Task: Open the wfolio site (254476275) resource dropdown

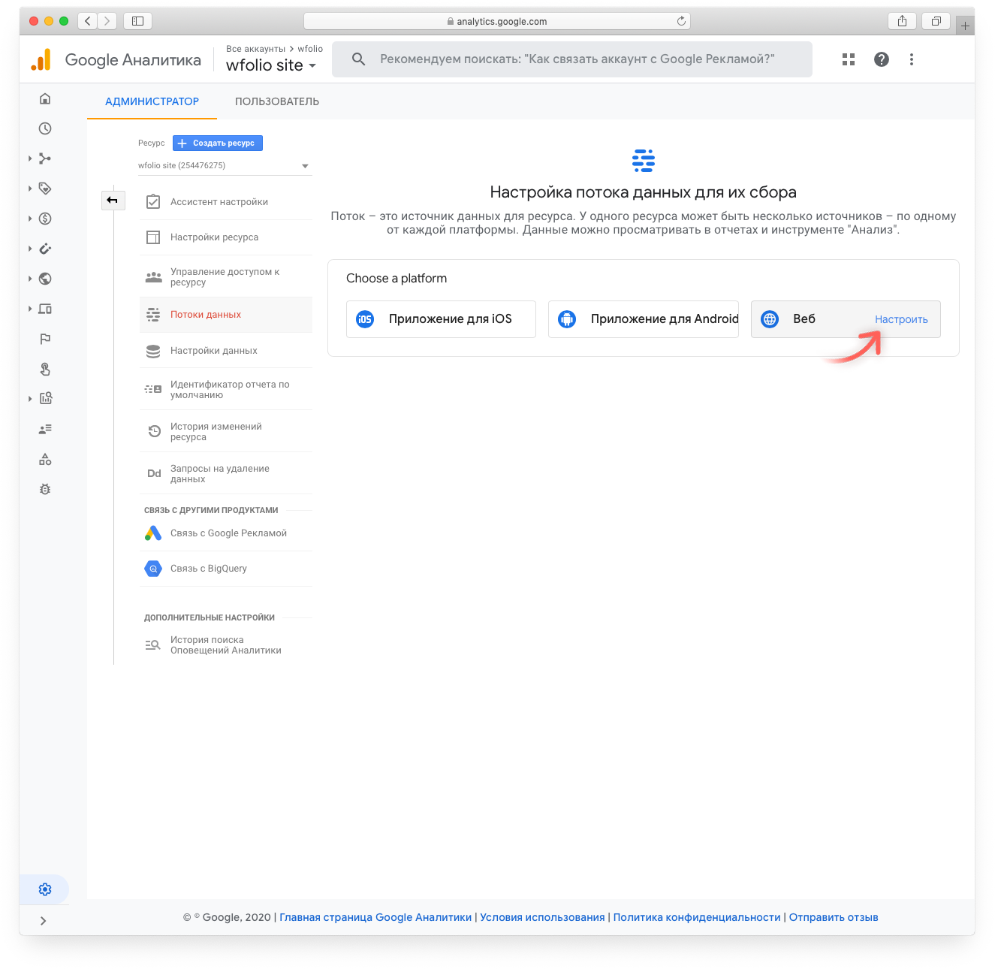Action: click(225, 165)
